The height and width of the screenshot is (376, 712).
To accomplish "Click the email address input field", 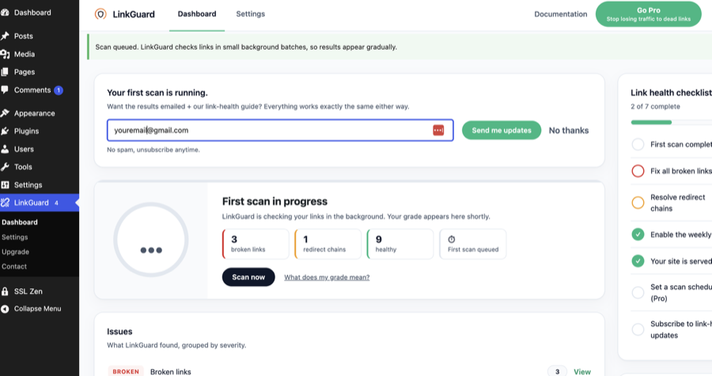I will (280, 130).
